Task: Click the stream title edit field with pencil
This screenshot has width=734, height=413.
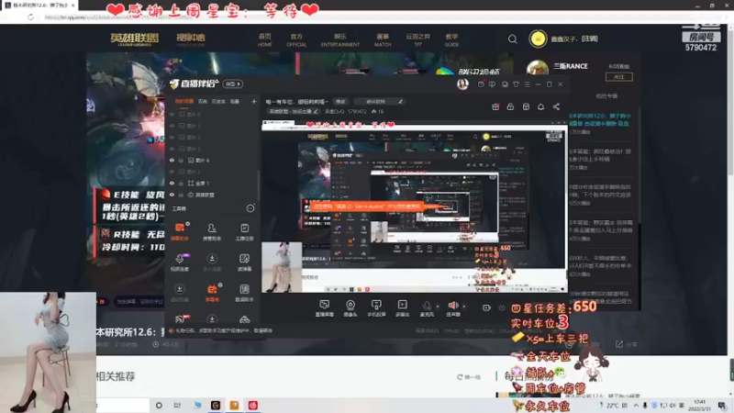Action: click(379, 102)
